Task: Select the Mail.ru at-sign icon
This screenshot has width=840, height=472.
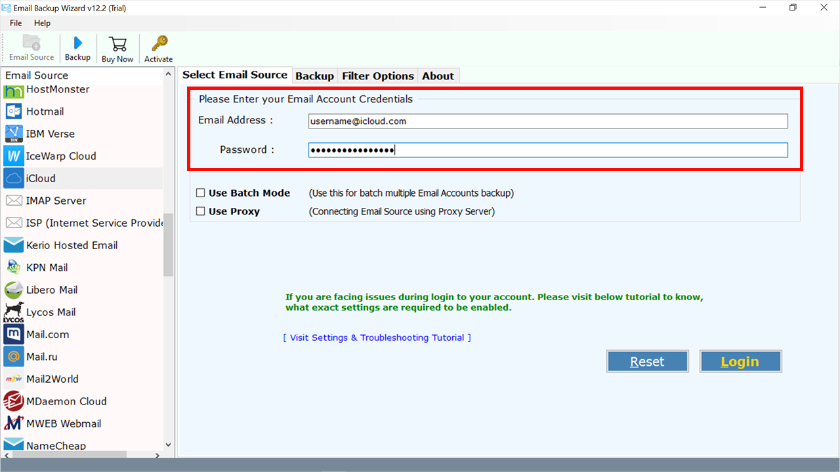Action: [x=14, y=357]
